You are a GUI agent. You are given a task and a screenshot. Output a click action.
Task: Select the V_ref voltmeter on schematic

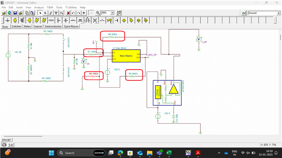(x=199, y=39)
